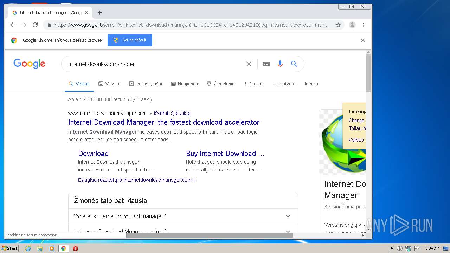Image resolution: width=450 pixels, height=253 pixels.
Task: Open the network tray icon
Action: coord(408,248)
